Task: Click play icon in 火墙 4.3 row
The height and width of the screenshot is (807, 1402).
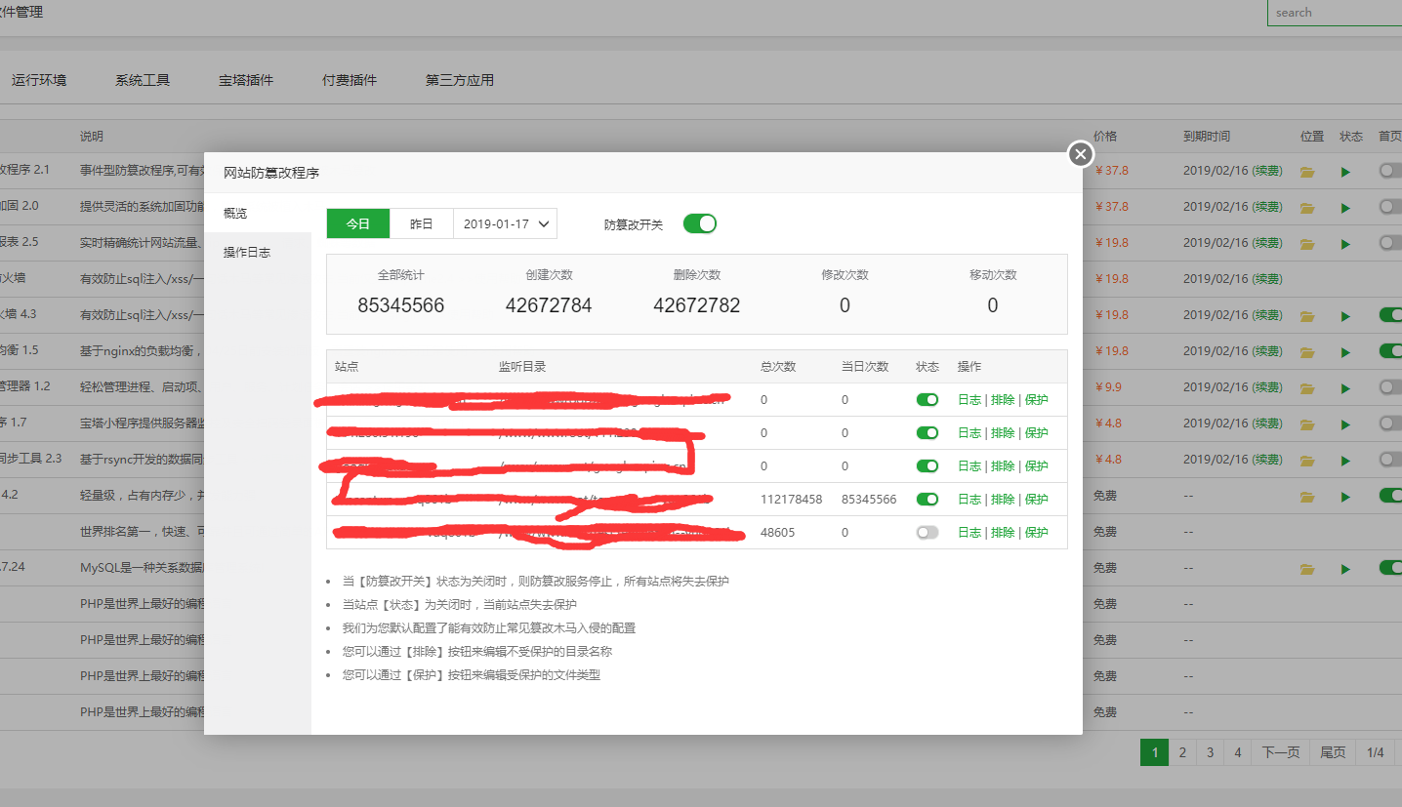Action: click(1345, 316)
